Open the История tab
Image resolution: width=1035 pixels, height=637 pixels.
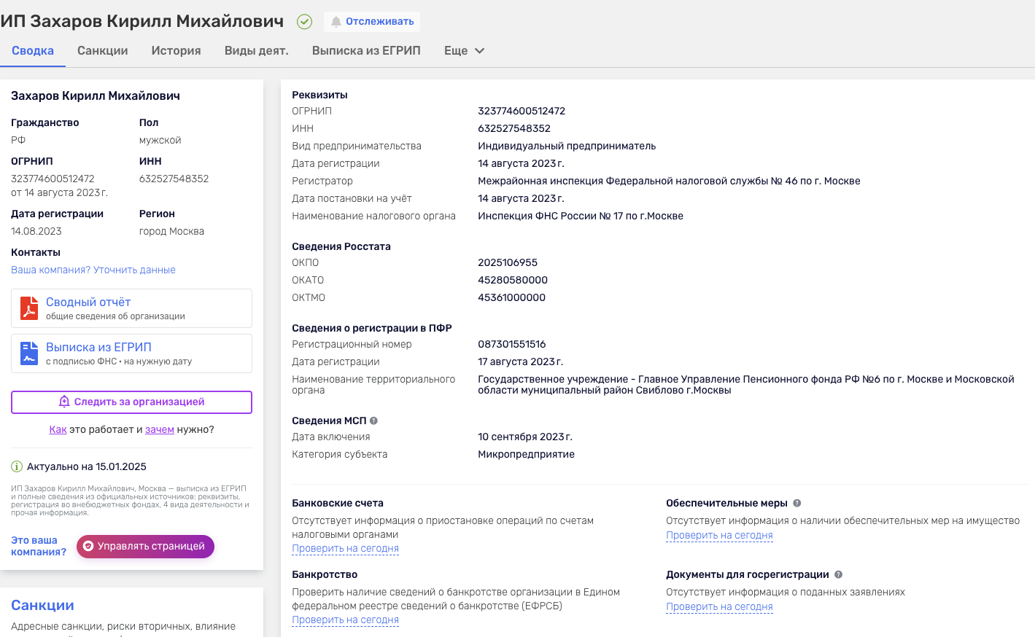[177, 51]
